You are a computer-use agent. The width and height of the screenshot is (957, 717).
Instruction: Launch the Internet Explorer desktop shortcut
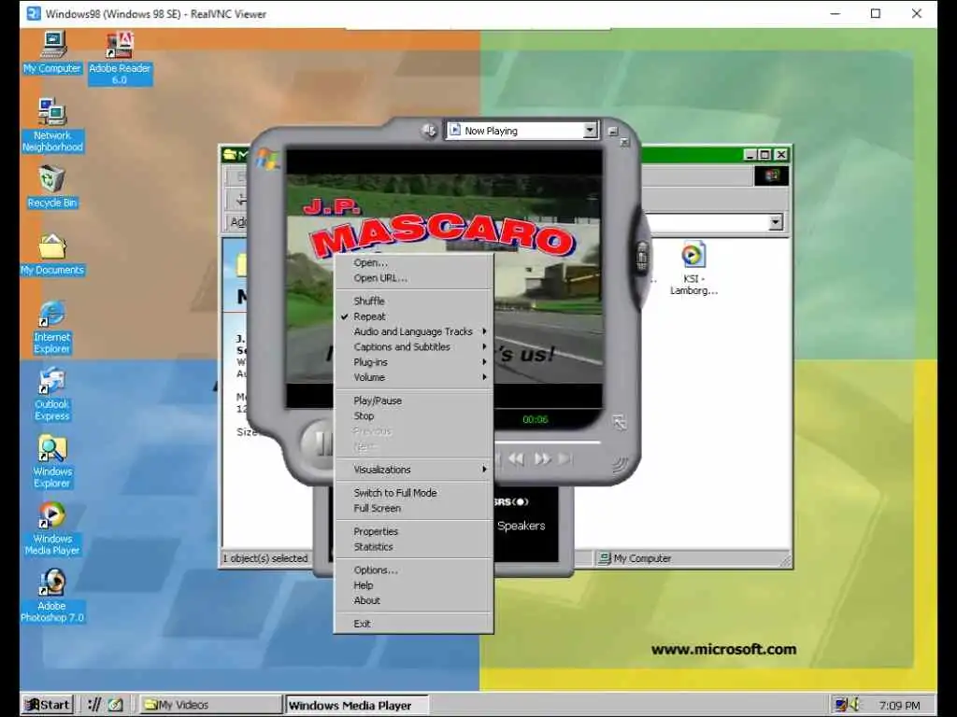coord(52,328)
